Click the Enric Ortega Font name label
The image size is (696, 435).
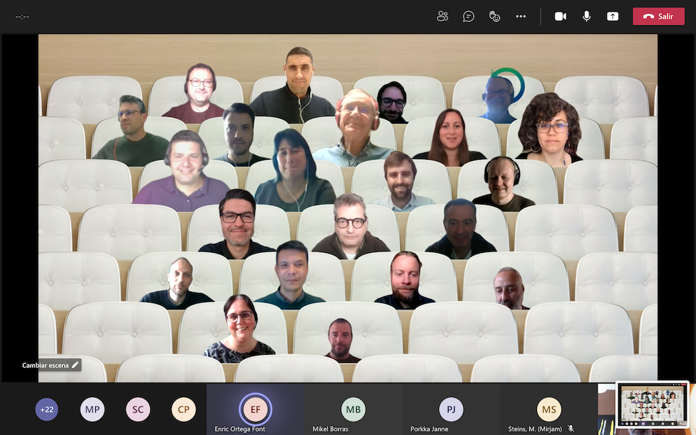tap(240, 429)
